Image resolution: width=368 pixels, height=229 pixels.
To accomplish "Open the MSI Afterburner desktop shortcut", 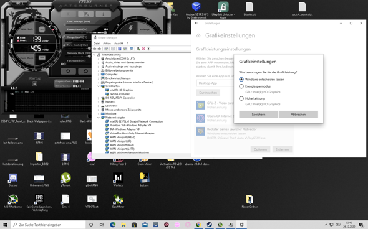I will click(13, 201).
